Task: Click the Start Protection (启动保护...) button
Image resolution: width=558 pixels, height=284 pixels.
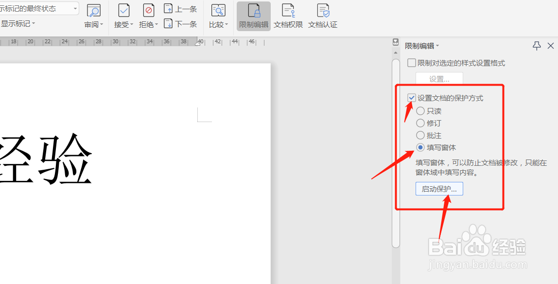Action: click(439, 189)
